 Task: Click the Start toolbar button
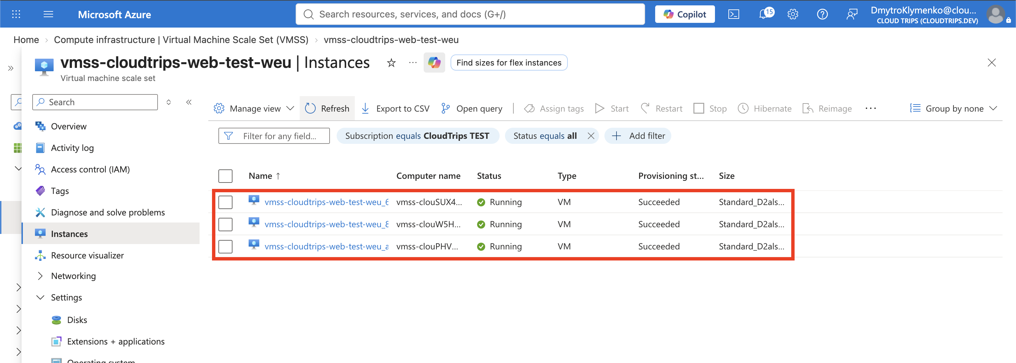point(612,109)
